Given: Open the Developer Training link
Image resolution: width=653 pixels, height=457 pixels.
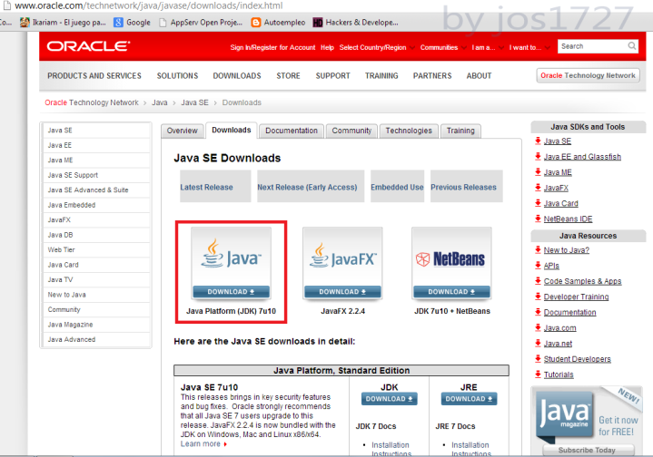Looking at the screenshot, I should click(576, 297).
